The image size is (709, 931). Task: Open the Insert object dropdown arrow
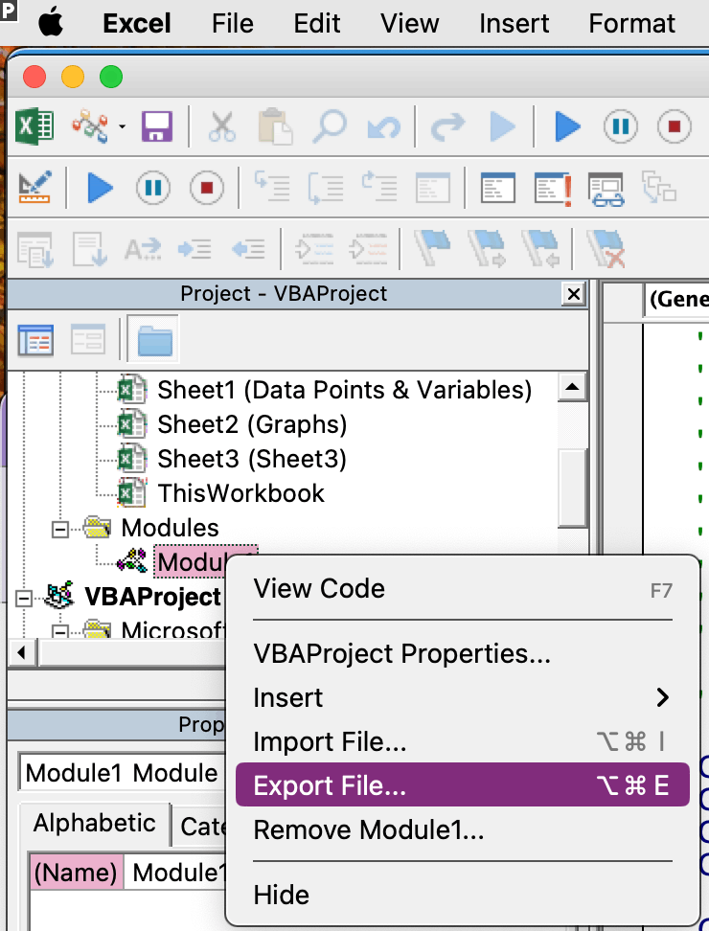(122, 126)
